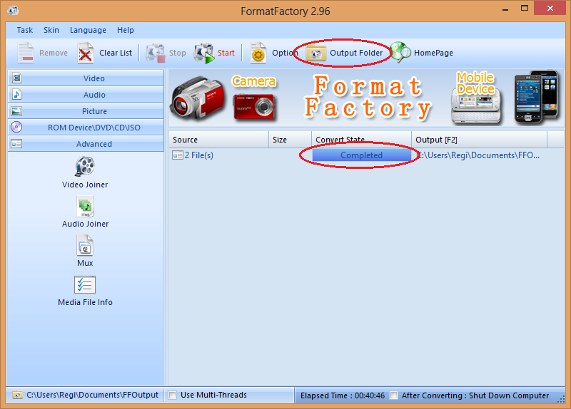Open the Language menu
This screenshot has width=571, height=409.
[88, 30]
